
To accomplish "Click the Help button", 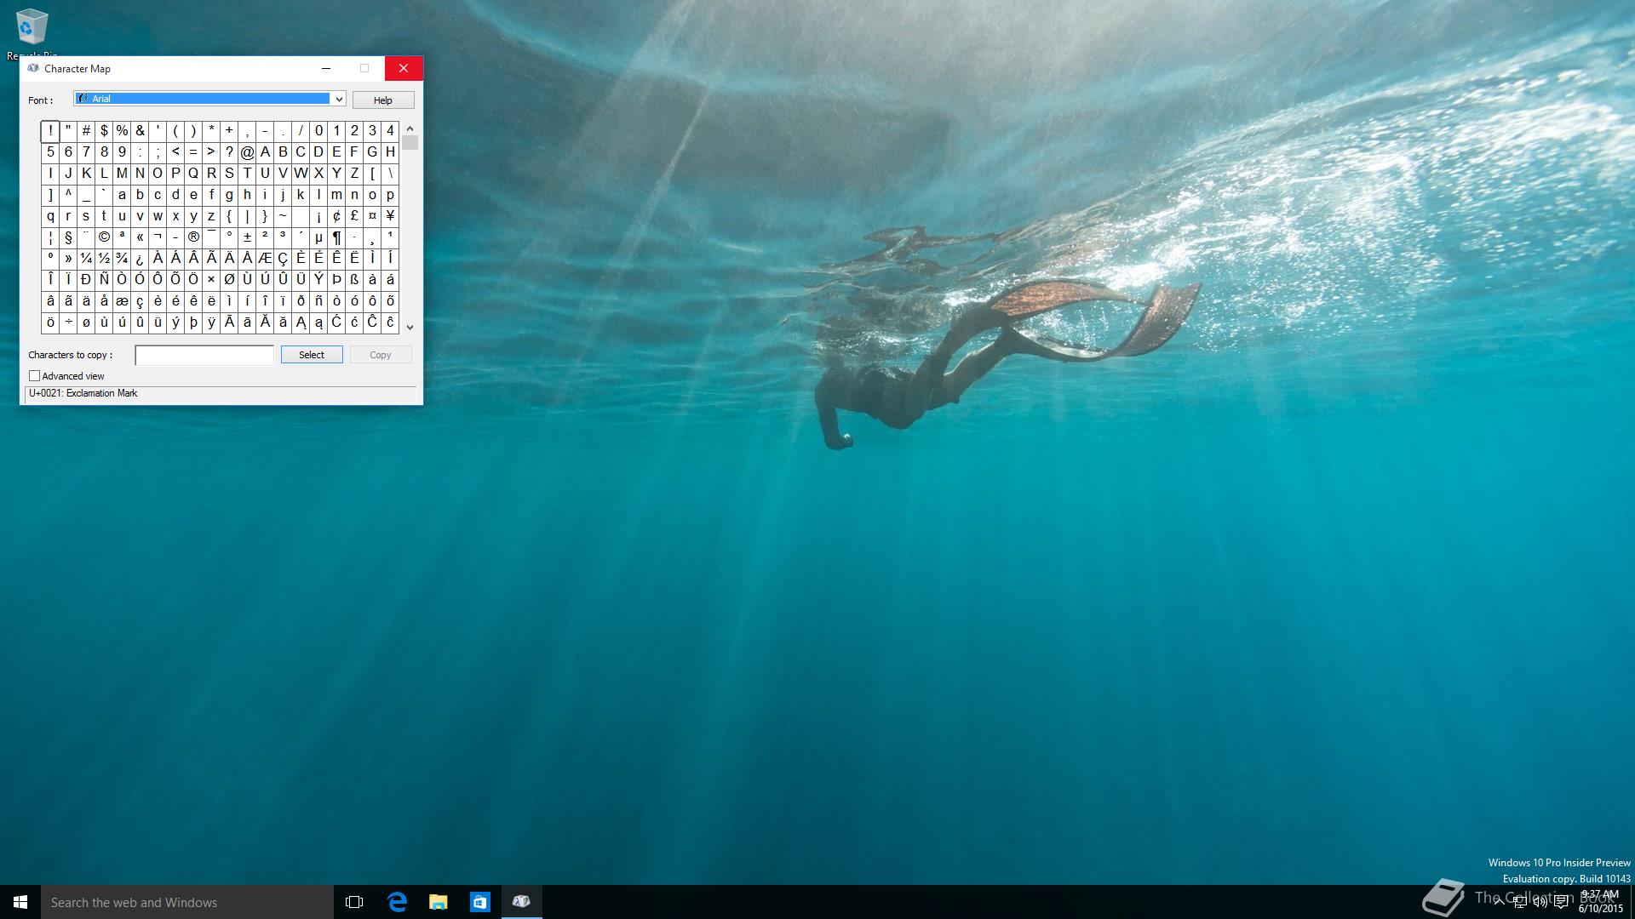I will (383, 100).
